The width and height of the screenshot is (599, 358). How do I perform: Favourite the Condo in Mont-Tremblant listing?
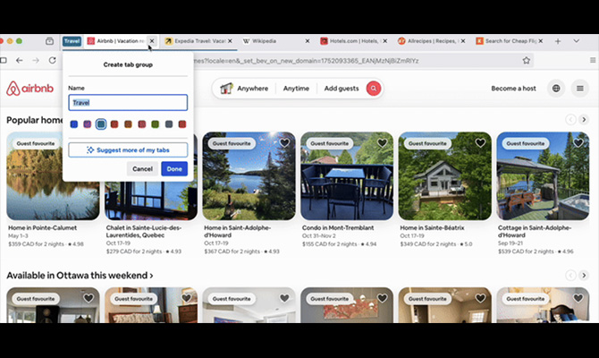[x=382, y=143]
